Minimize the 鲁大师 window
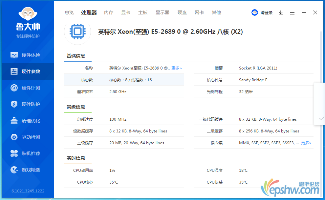This screenshot has height=200, width=325. 304,13
